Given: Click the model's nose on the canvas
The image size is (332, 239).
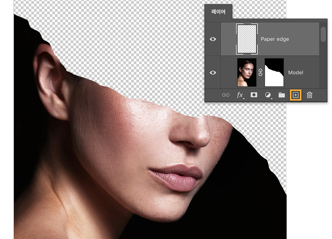Looking at the screenshot, I should coord(191,131).
